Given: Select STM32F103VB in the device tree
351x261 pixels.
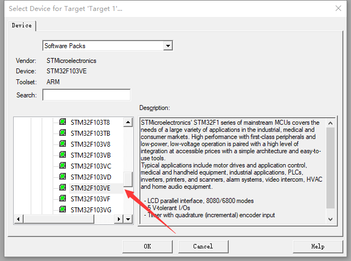Looking at the screenshot, I should (x=90, y=155).
